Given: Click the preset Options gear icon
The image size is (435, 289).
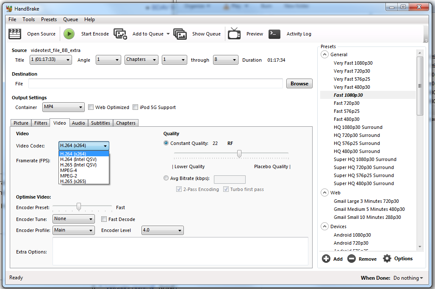Looking at the screenshot, I should (387, 259).
